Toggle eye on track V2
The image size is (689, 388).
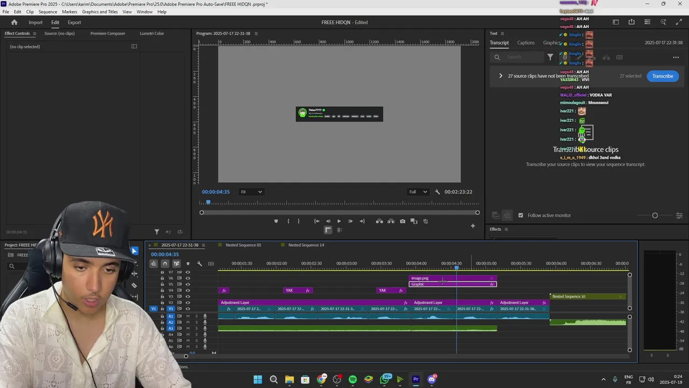[188, 303]
